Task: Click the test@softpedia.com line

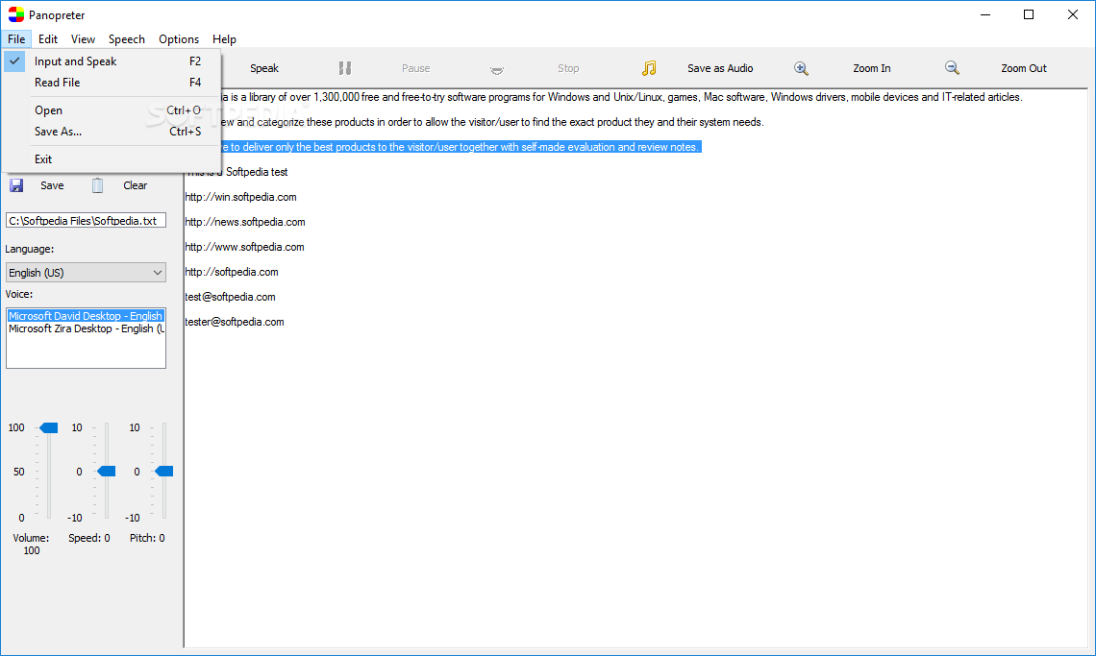Action: [230, 297]
